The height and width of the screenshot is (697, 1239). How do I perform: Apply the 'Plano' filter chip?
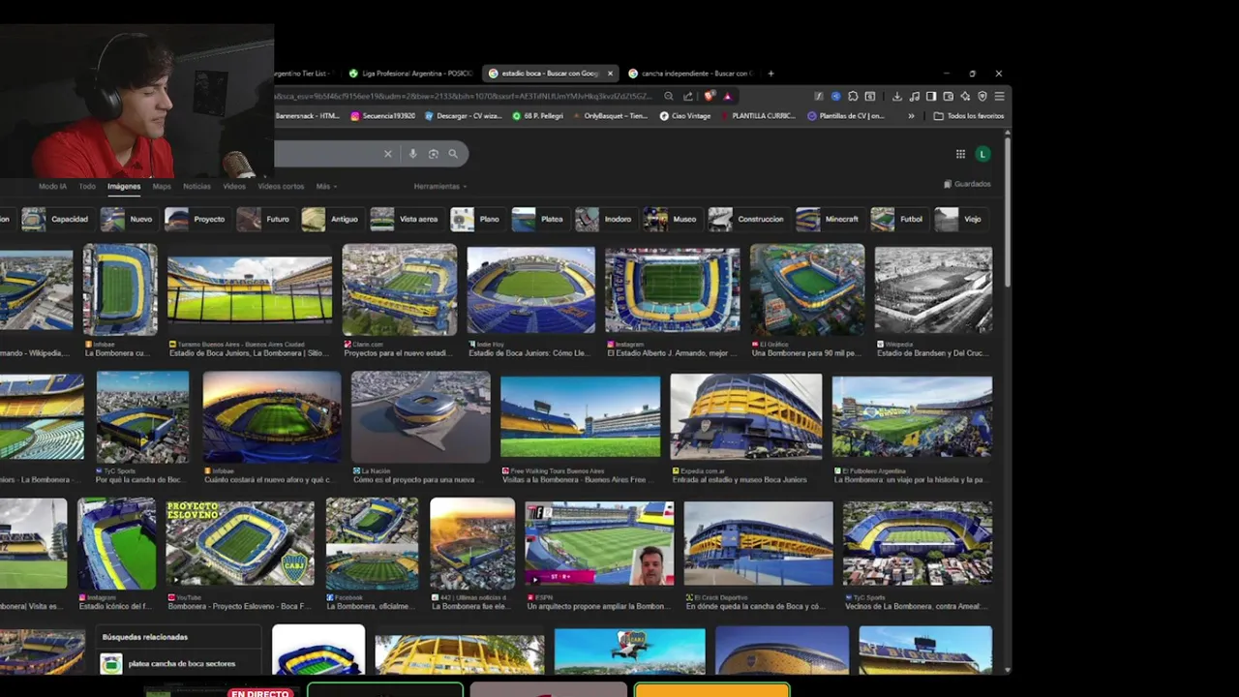[476, 220]
